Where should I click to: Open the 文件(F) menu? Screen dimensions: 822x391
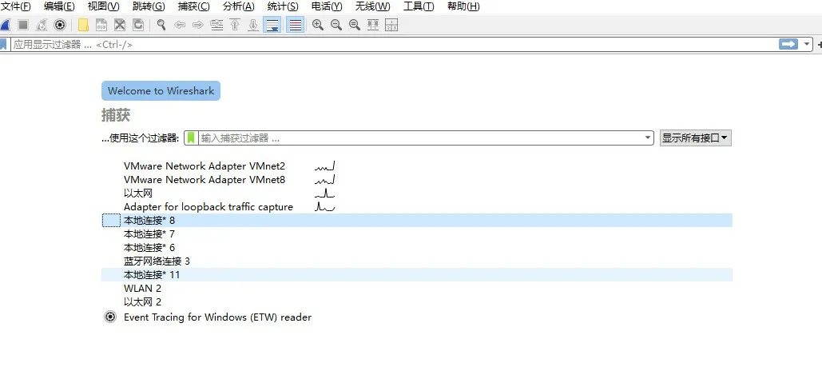click(16, 6)
